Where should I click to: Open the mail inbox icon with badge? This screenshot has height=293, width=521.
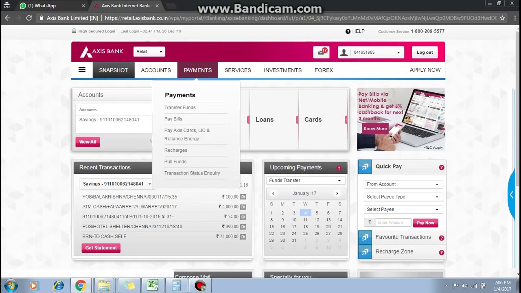click(x=322, y=52)
